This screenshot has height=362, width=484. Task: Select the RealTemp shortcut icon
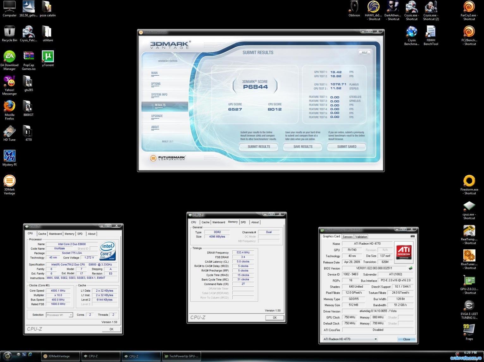[469, 235]
